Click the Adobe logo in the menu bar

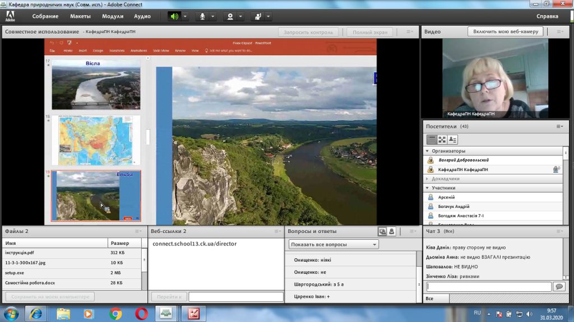(10, 16)
